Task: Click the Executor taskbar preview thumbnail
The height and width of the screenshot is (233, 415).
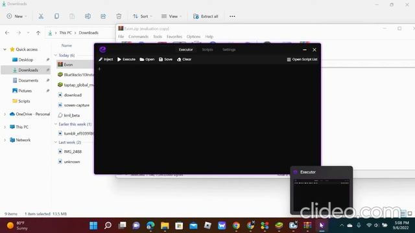Action: (322, 195)
